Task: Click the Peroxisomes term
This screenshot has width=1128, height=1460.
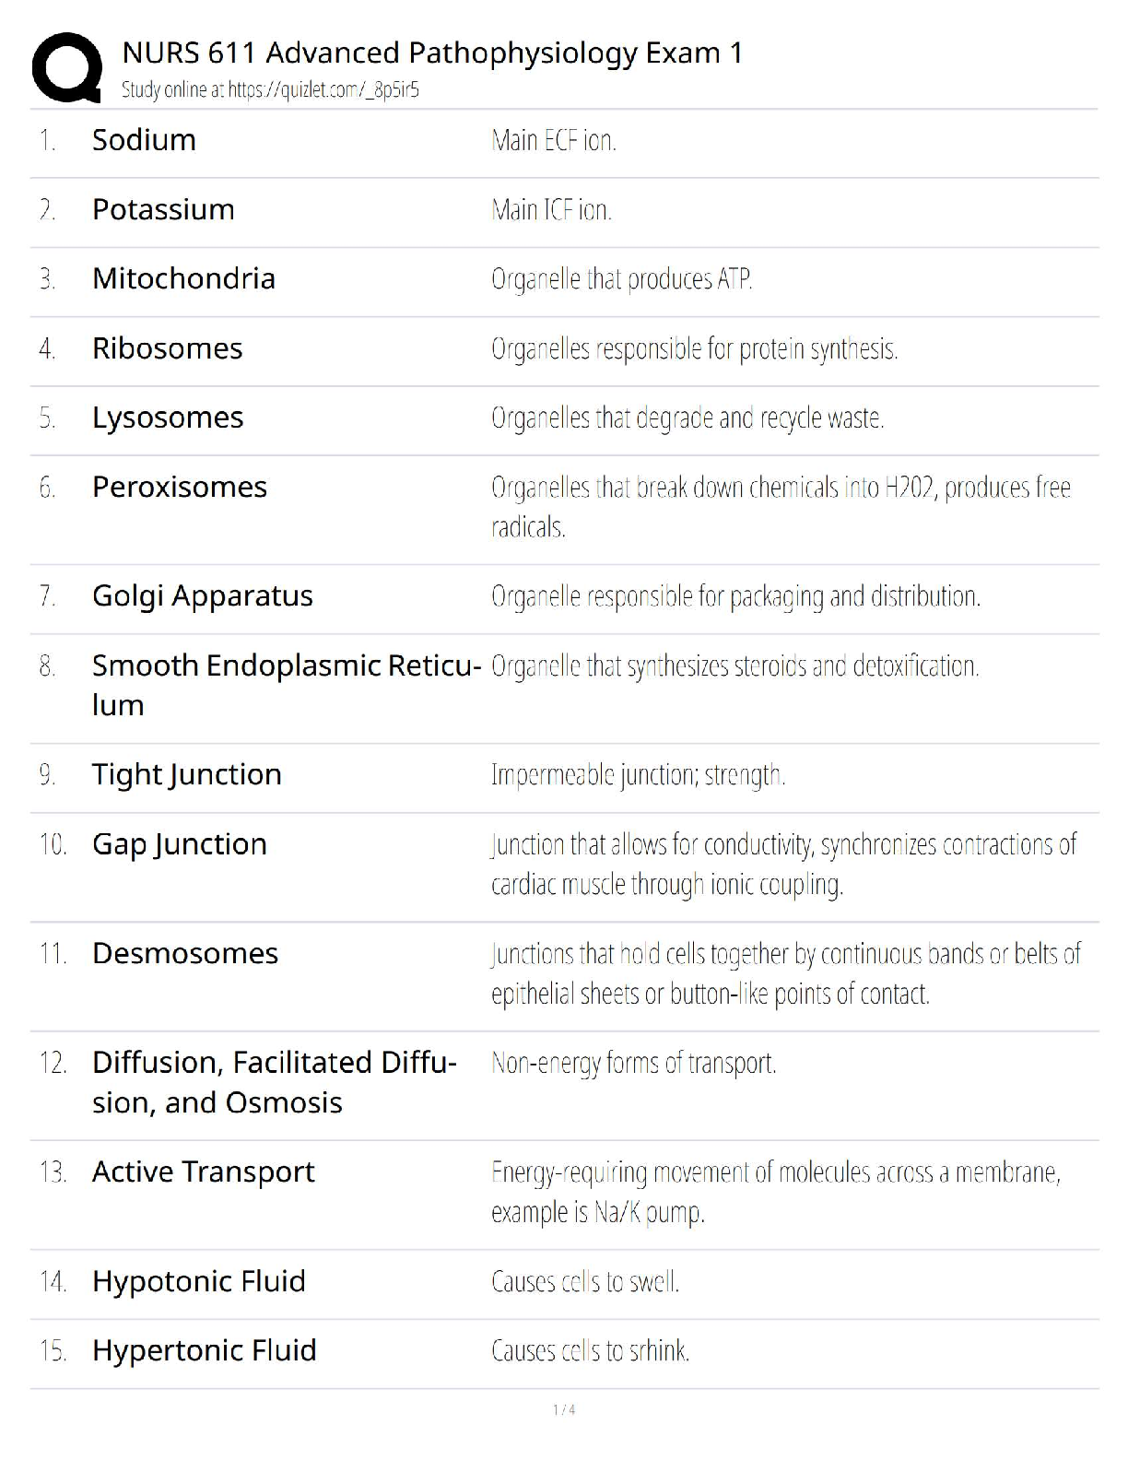Action: pos(180,487)
